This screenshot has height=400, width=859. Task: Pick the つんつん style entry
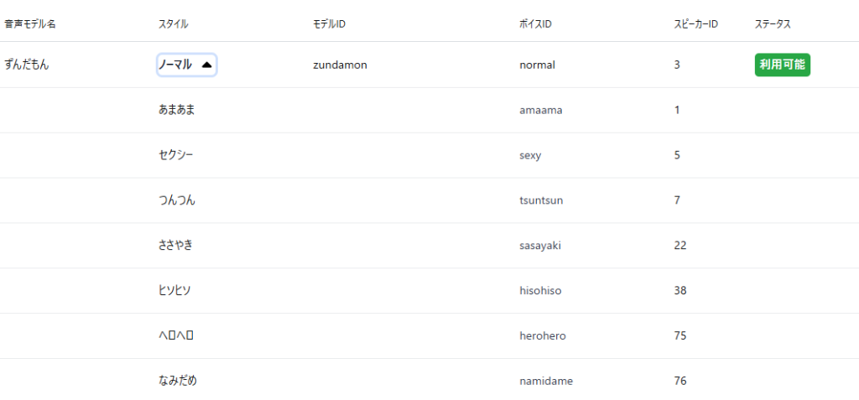point(176,200)
